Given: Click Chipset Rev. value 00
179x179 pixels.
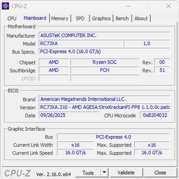Looking at the screenshot, I should coord(162,62).
